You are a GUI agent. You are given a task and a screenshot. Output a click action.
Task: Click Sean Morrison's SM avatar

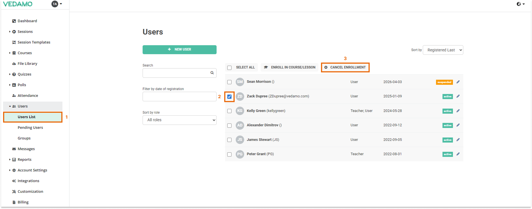[x=240, y=82]
